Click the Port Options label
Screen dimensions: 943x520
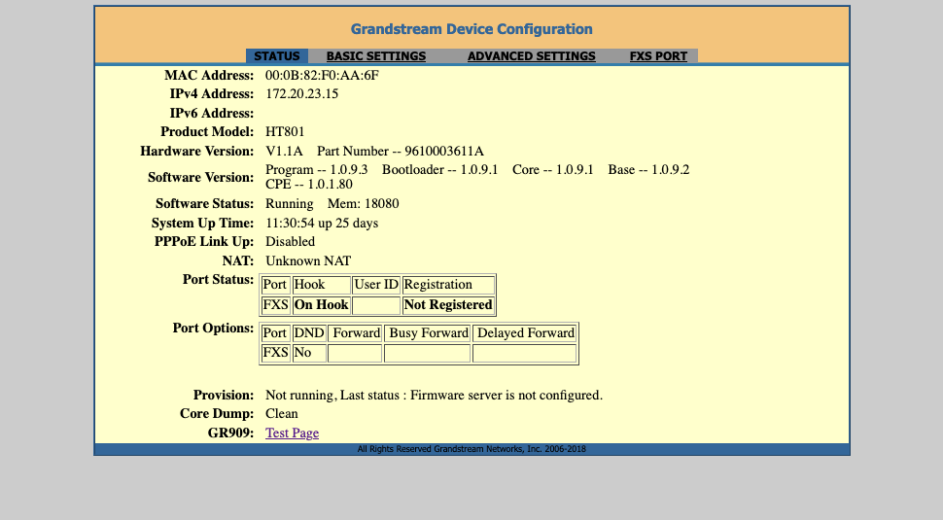pyautogui.click(x=213, y=329)
